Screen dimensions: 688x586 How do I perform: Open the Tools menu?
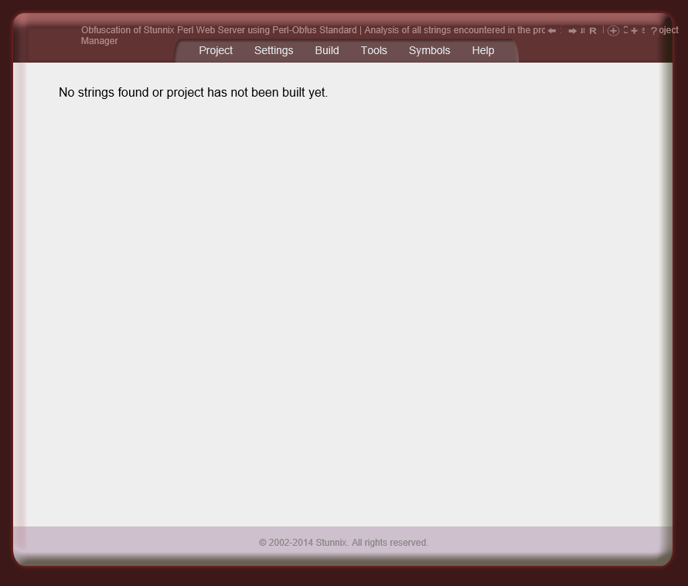pyautogui.click(x=373, y=50)
